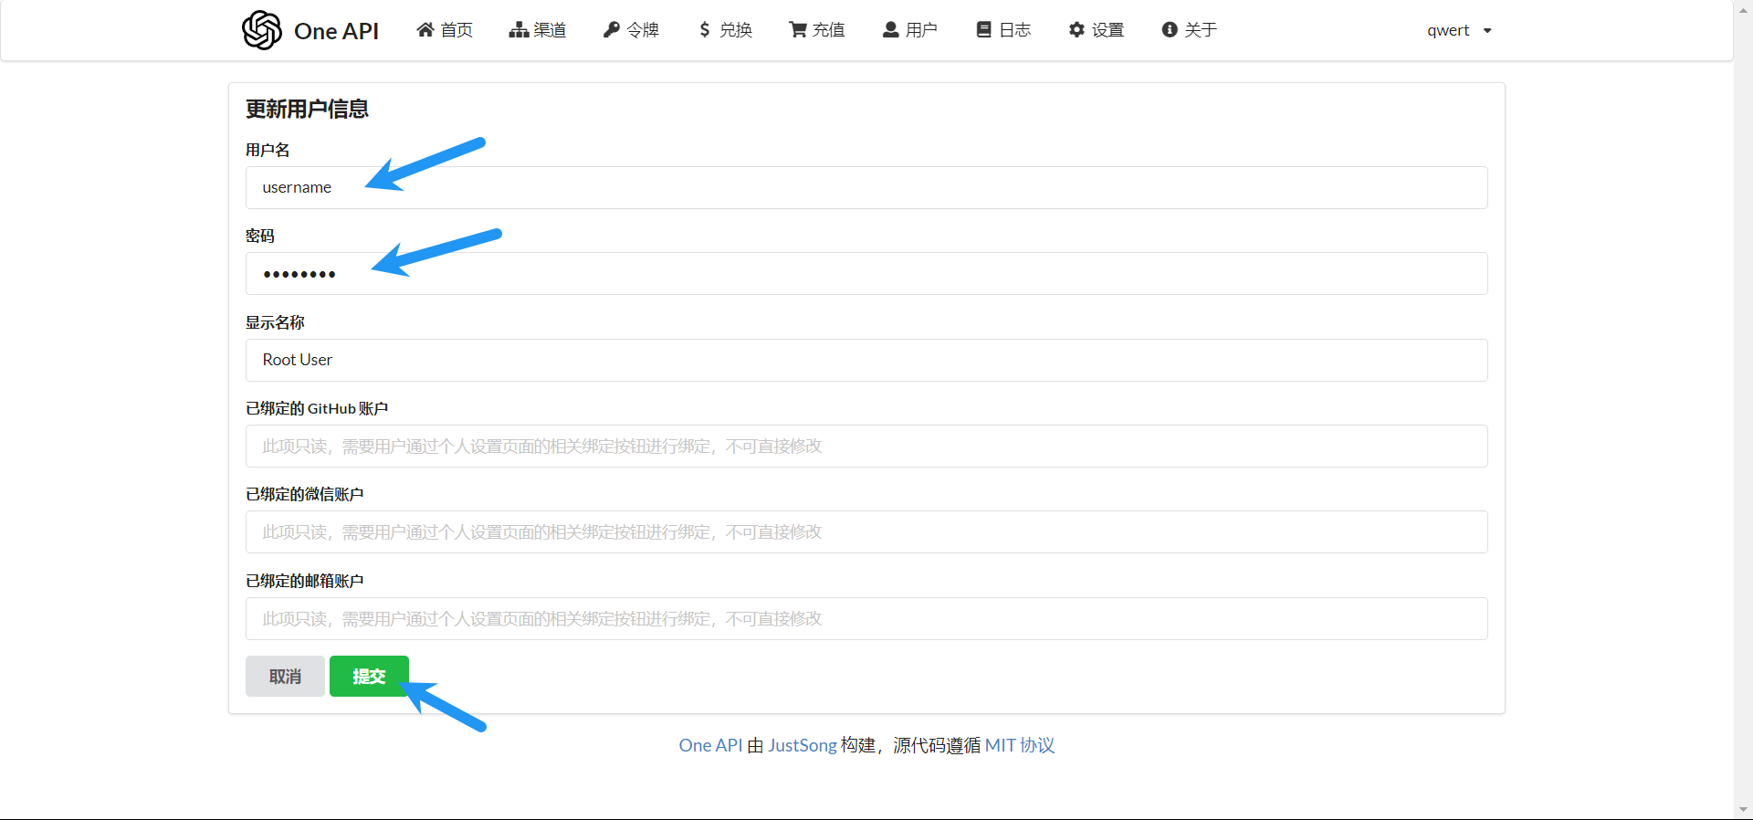This screenshot has height=820, width=1753.
Task: Click the green 提交 submit button
Action: click(369, 677)
